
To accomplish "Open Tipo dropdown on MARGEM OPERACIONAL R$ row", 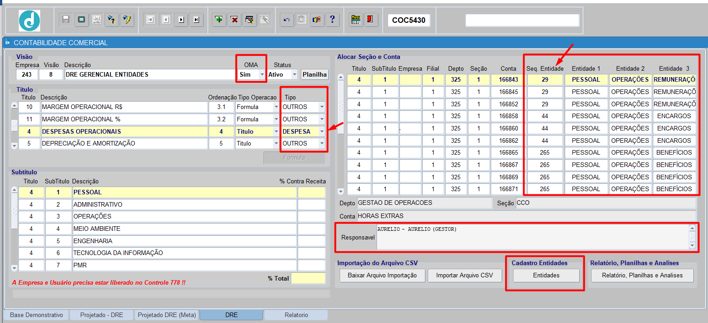I will pyautogui.click(x=322, y=107).
